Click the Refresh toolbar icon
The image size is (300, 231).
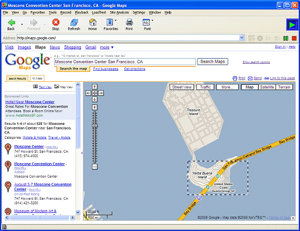74,23
